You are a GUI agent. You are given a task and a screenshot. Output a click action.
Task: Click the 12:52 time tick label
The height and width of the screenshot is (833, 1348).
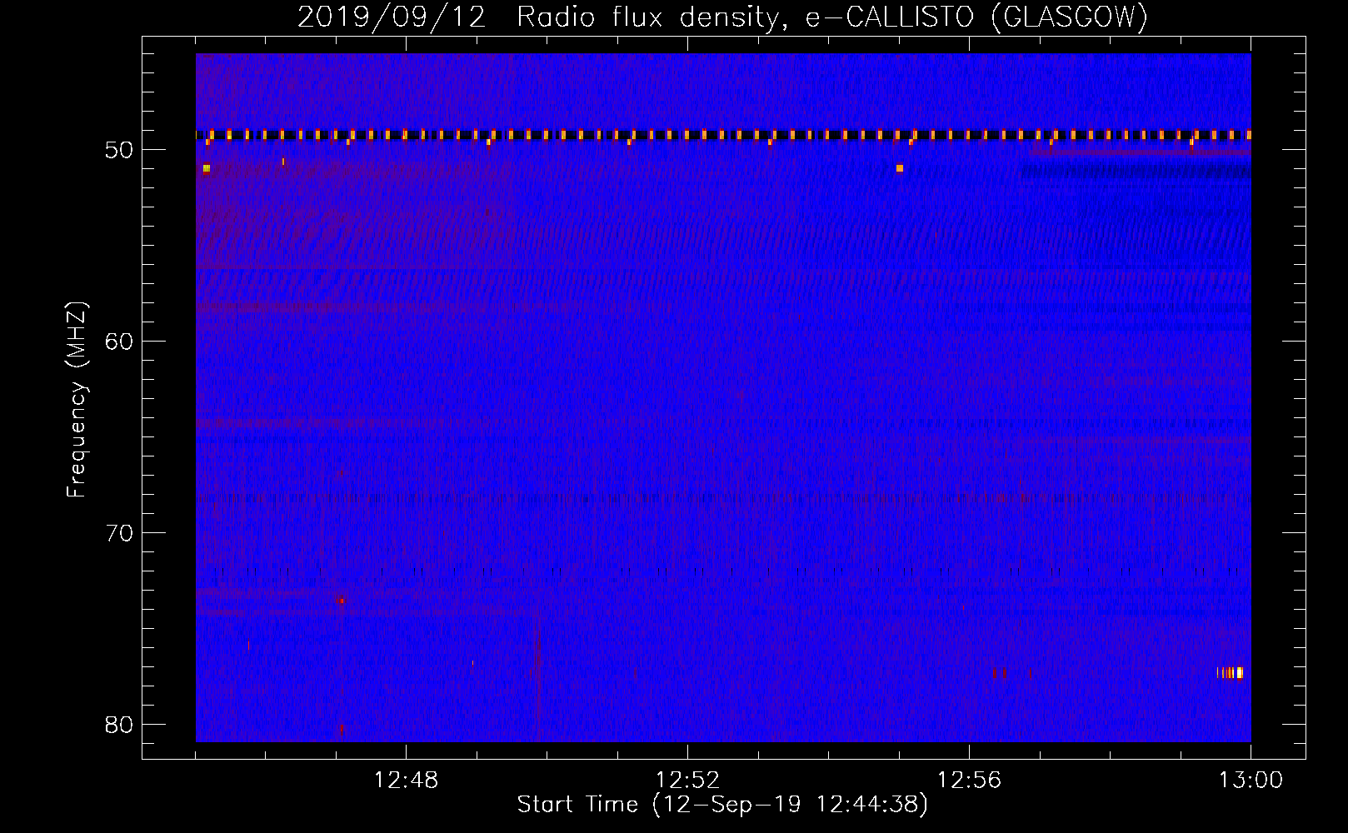(x=687, y=781)
